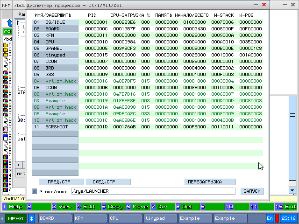This screenshot has height=224, width=299.
Task: Go to previous page with ПРЕД.СТР
Action: [58, 182]
